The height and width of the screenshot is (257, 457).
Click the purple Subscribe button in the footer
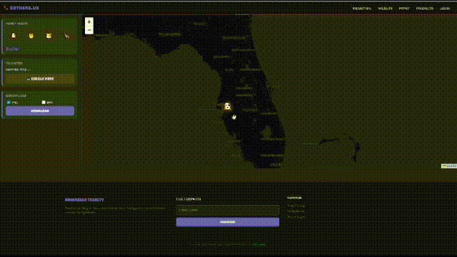(228, 222)
